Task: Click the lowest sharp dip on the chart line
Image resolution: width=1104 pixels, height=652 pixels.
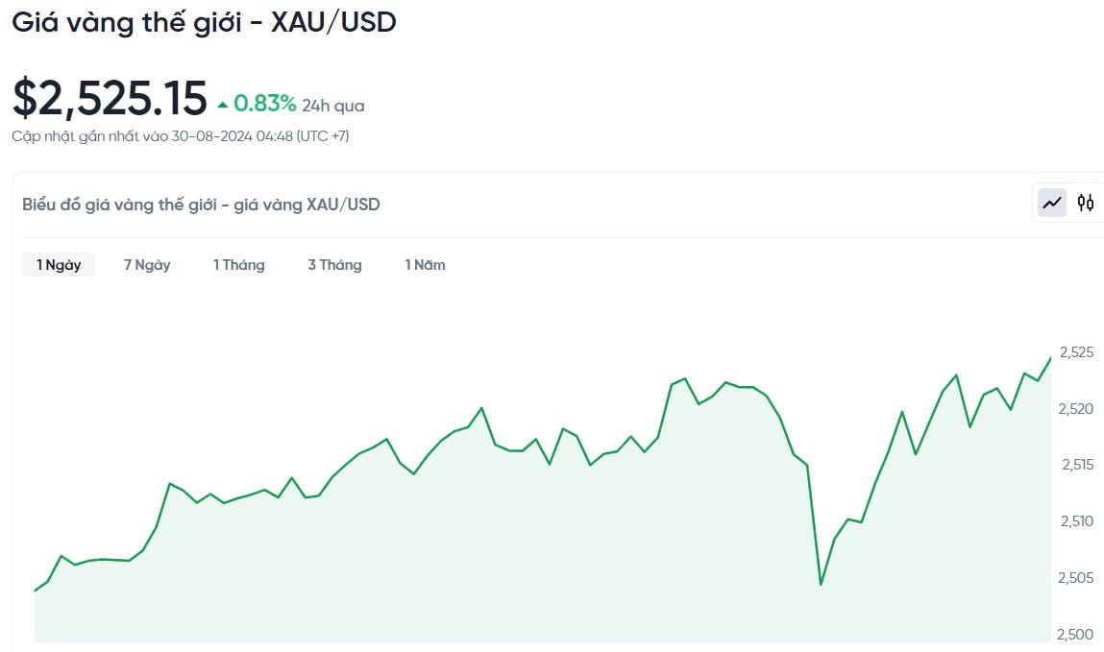Action: [x=821, y=584]
